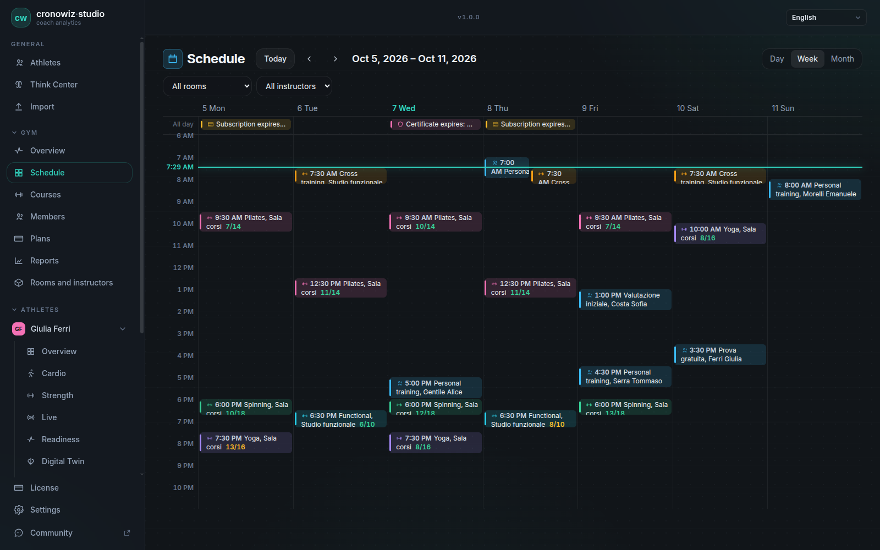Click the Live broadcast icon
Screen dimensions: 880x550
(31, 417)
